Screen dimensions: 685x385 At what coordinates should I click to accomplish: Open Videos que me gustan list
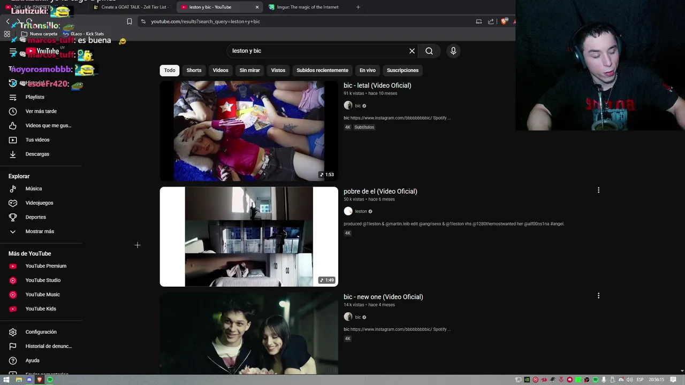tap(41, 126)
